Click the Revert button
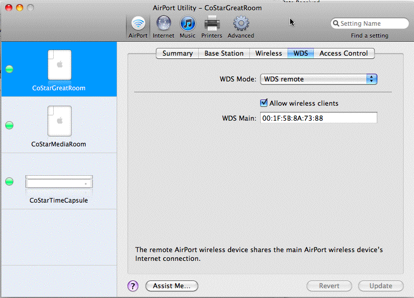 coord(329,286)
